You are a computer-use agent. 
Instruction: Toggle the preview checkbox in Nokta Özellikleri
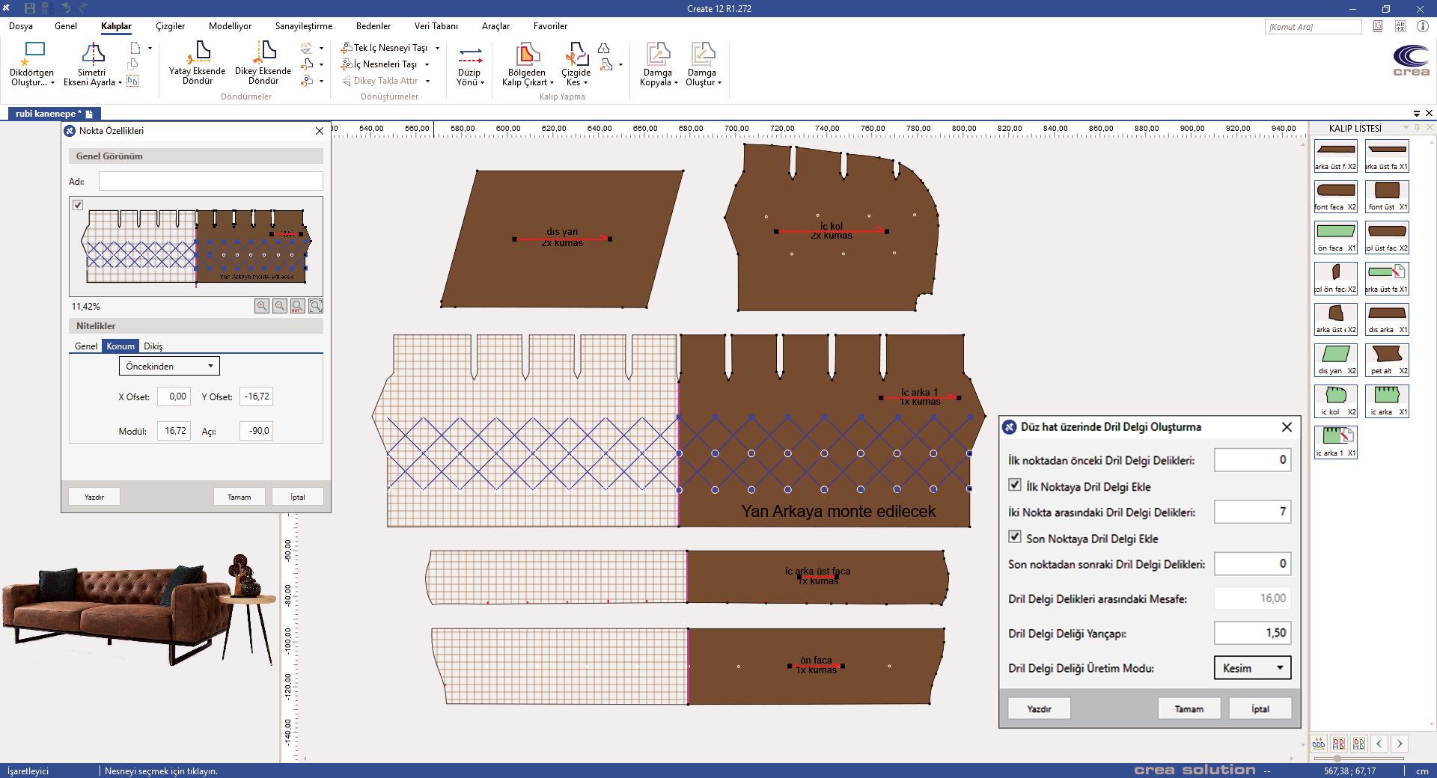(78, 205)
